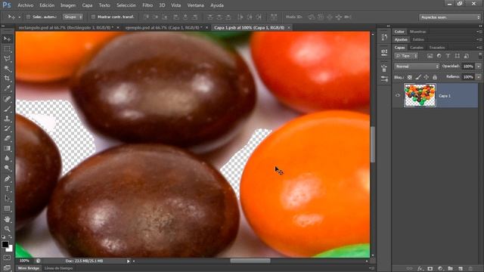Select the Move tool in the toolbox
Viewport: 484px width, 272px height.
coord(7,39)
